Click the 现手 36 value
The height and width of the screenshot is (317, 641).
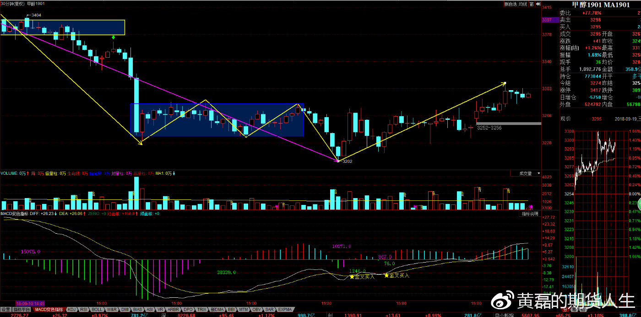(598, 62)
